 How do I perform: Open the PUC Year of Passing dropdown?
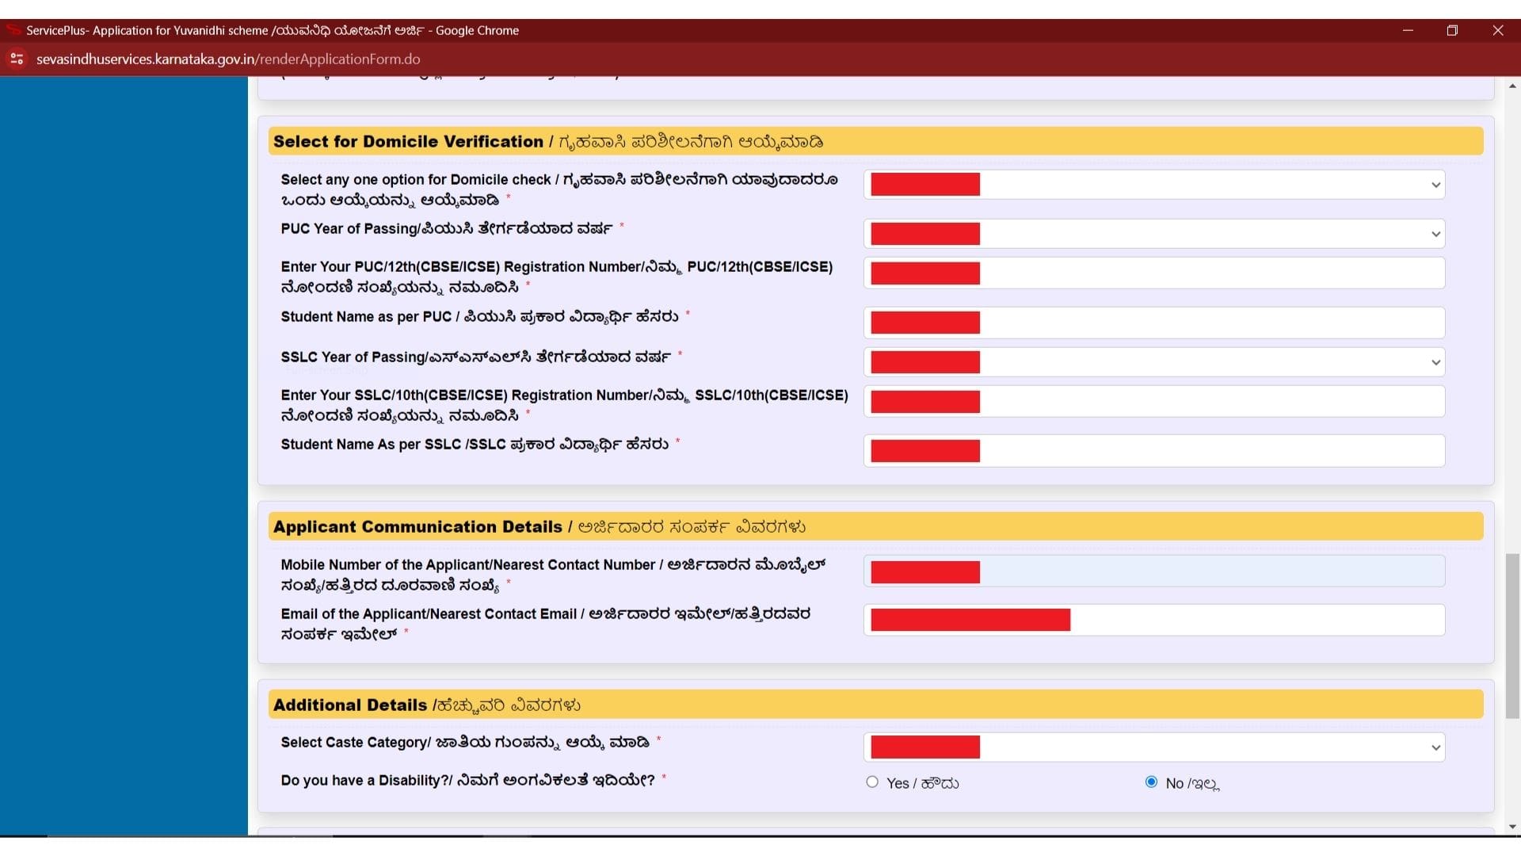click(1153, 234)
